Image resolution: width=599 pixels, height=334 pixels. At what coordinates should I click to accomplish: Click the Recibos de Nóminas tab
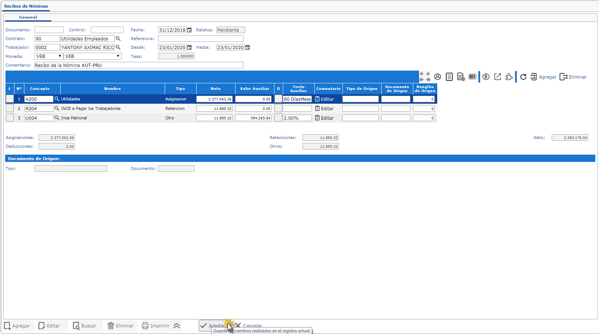coord(26,6)
